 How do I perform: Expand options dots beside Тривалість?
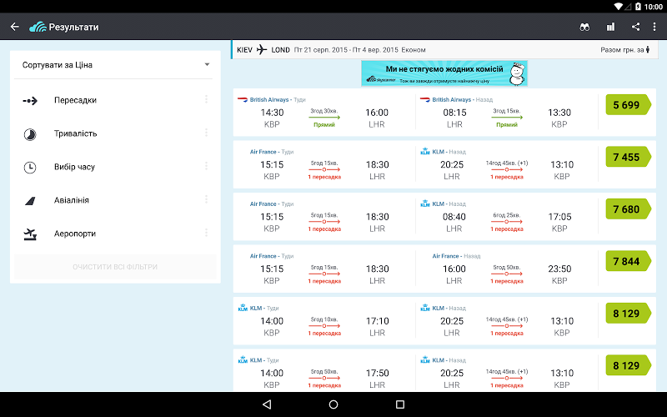click(x=206, y=133)
